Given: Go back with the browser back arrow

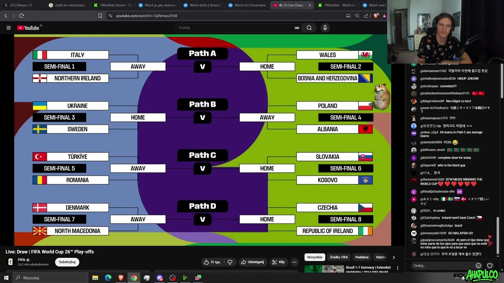Looking at the screenshot, I should (6, 16).
